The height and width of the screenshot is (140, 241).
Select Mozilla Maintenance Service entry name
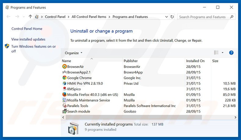(x=88, y=100)
